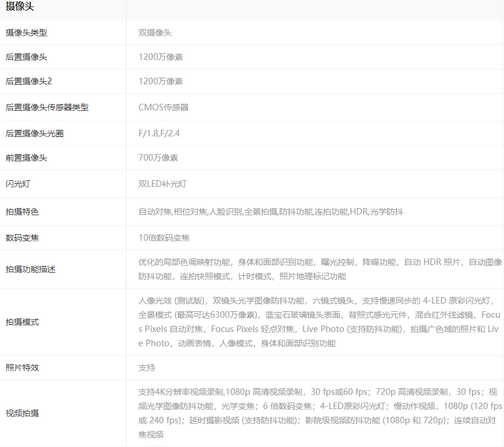504x447 pixels.
Task: Click the 双摄像头 value text
Action: [x=155, y=33]
